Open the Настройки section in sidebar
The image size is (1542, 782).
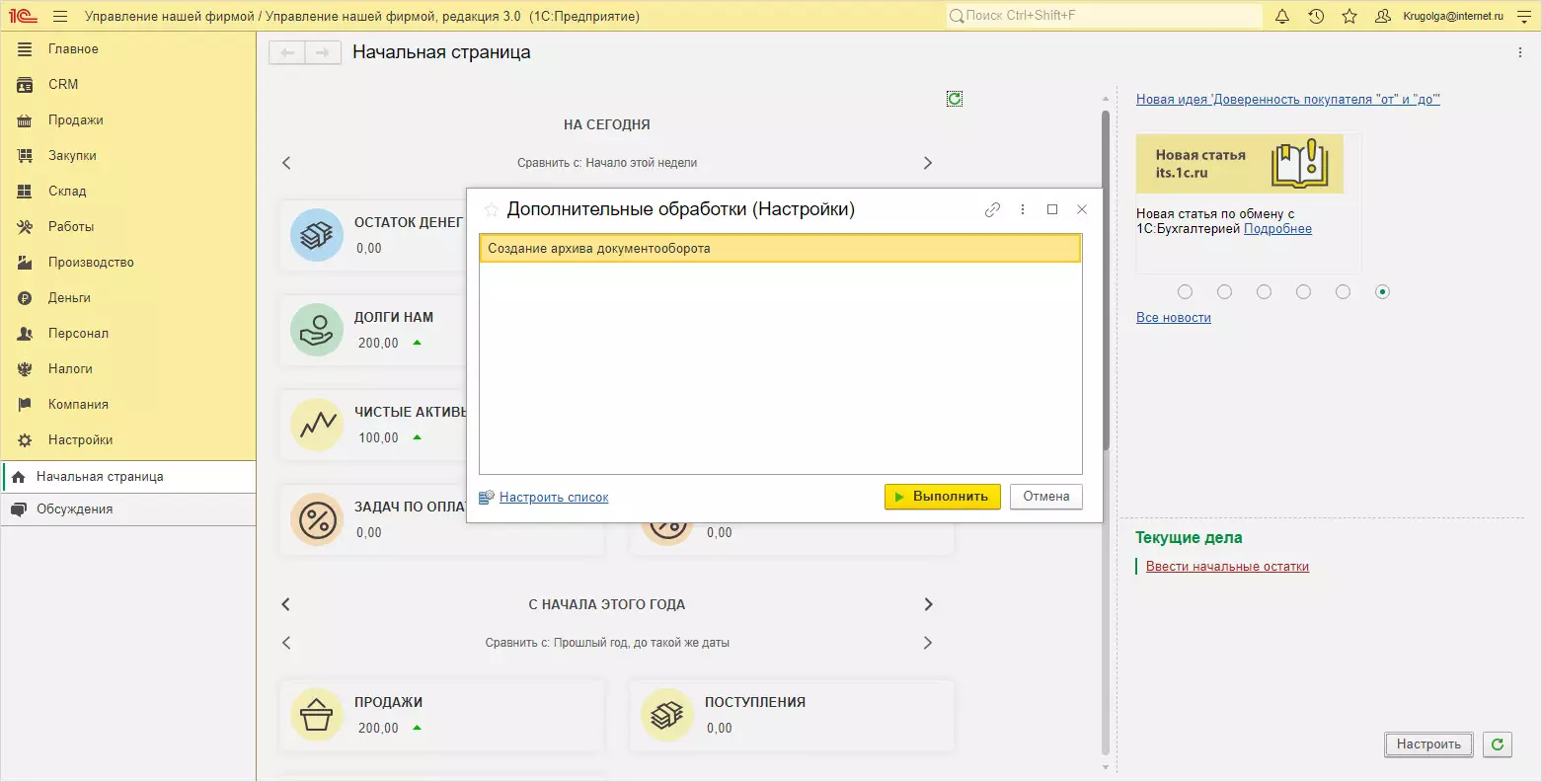coord(128,440)
